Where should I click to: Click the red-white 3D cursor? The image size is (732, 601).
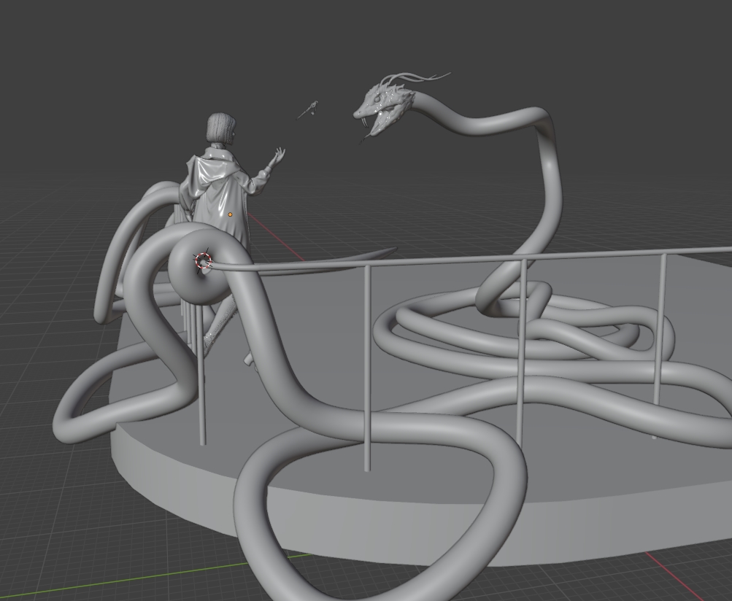click(203, 260)
